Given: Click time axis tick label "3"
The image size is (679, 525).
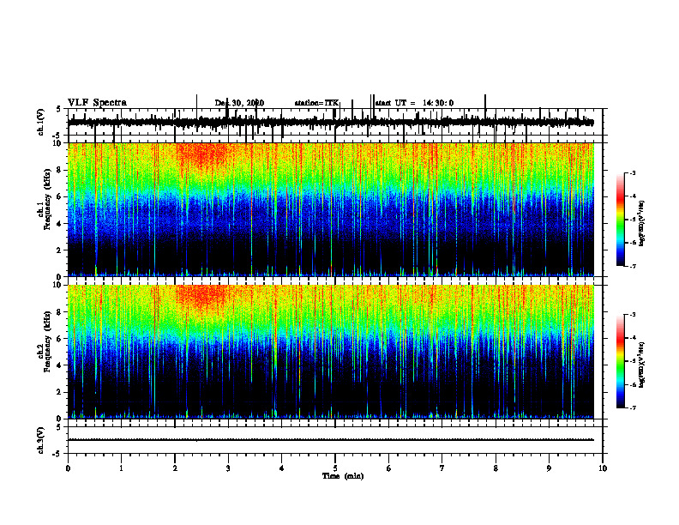Looking at the screenshot, I should [228, 468].
